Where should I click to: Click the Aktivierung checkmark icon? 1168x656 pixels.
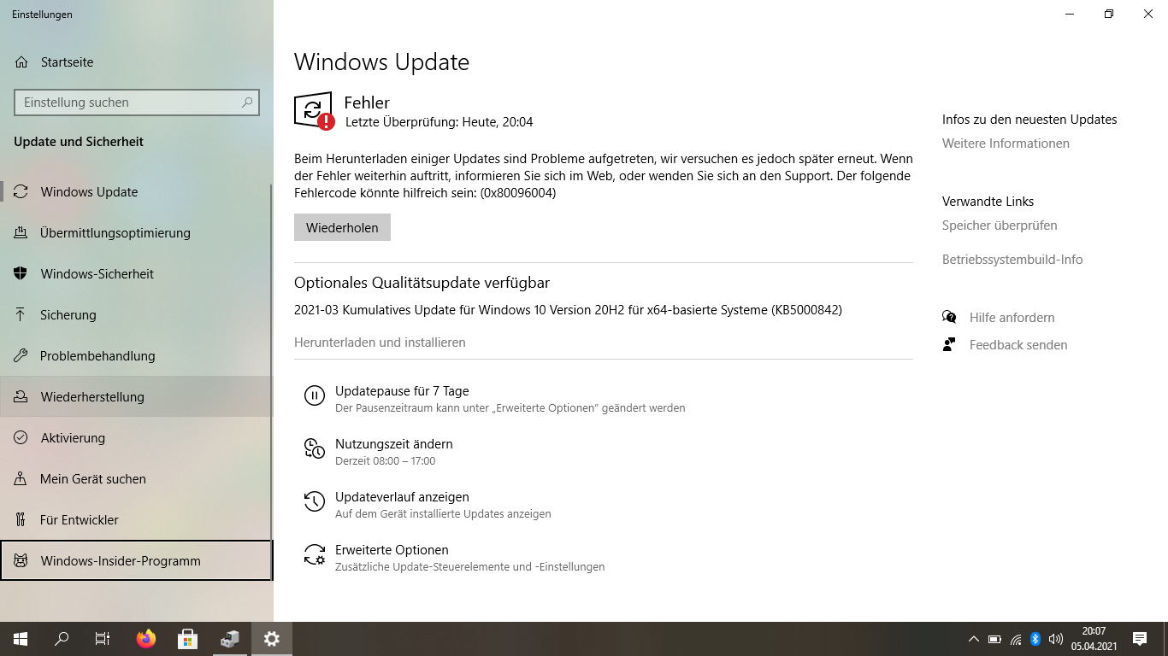pyautogui.click(x=21, y=438)
